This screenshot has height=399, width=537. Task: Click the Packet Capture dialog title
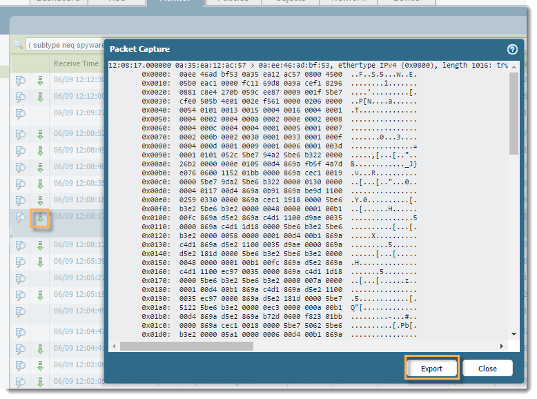pos(139,49)
